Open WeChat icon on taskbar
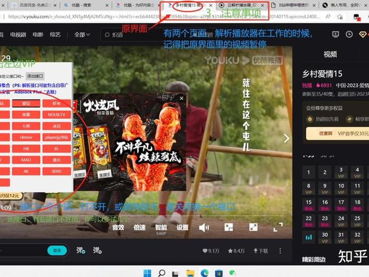369x277 pixels. 232,273
